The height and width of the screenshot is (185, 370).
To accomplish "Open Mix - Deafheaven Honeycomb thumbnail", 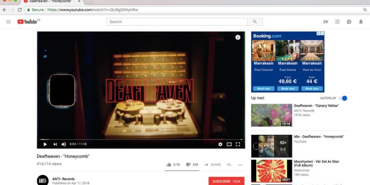I will [271, 146].
